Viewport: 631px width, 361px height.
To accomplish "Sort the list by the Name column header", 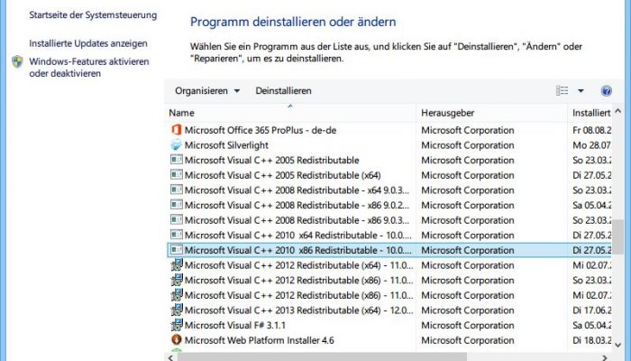I will point(290,113).
